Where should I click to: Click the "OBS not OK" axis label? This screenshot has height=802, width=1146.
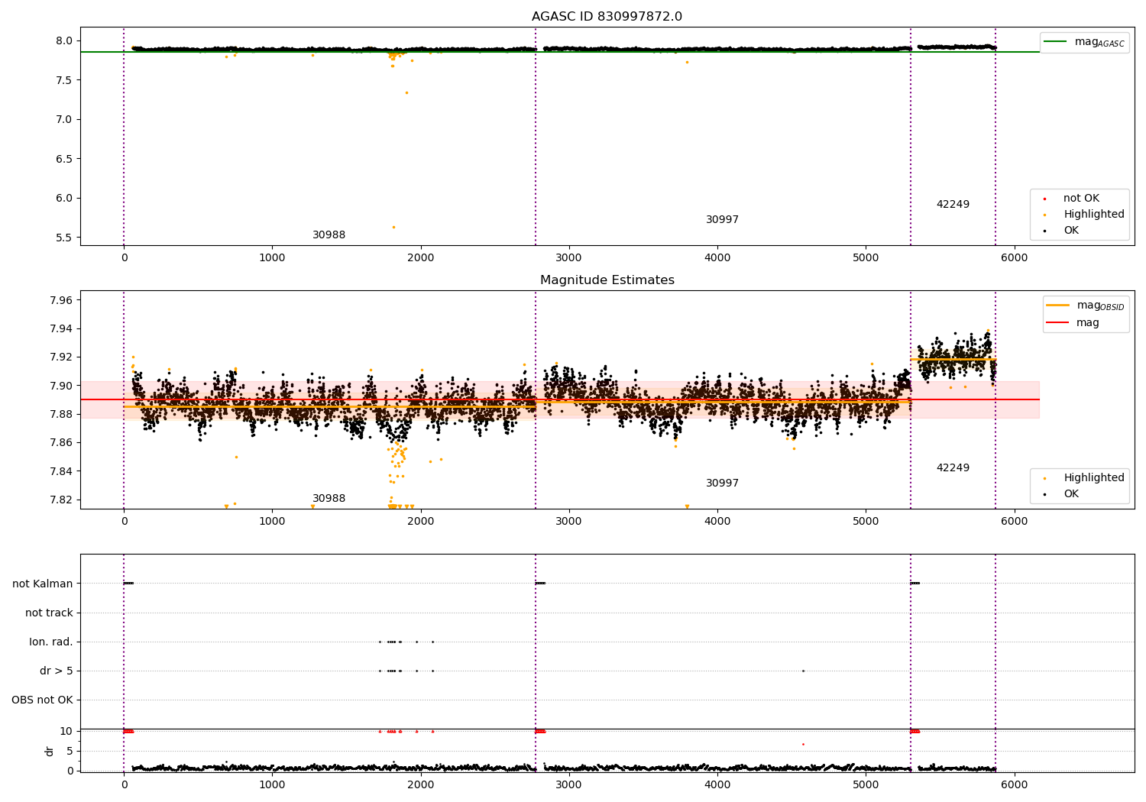[42, 700]
